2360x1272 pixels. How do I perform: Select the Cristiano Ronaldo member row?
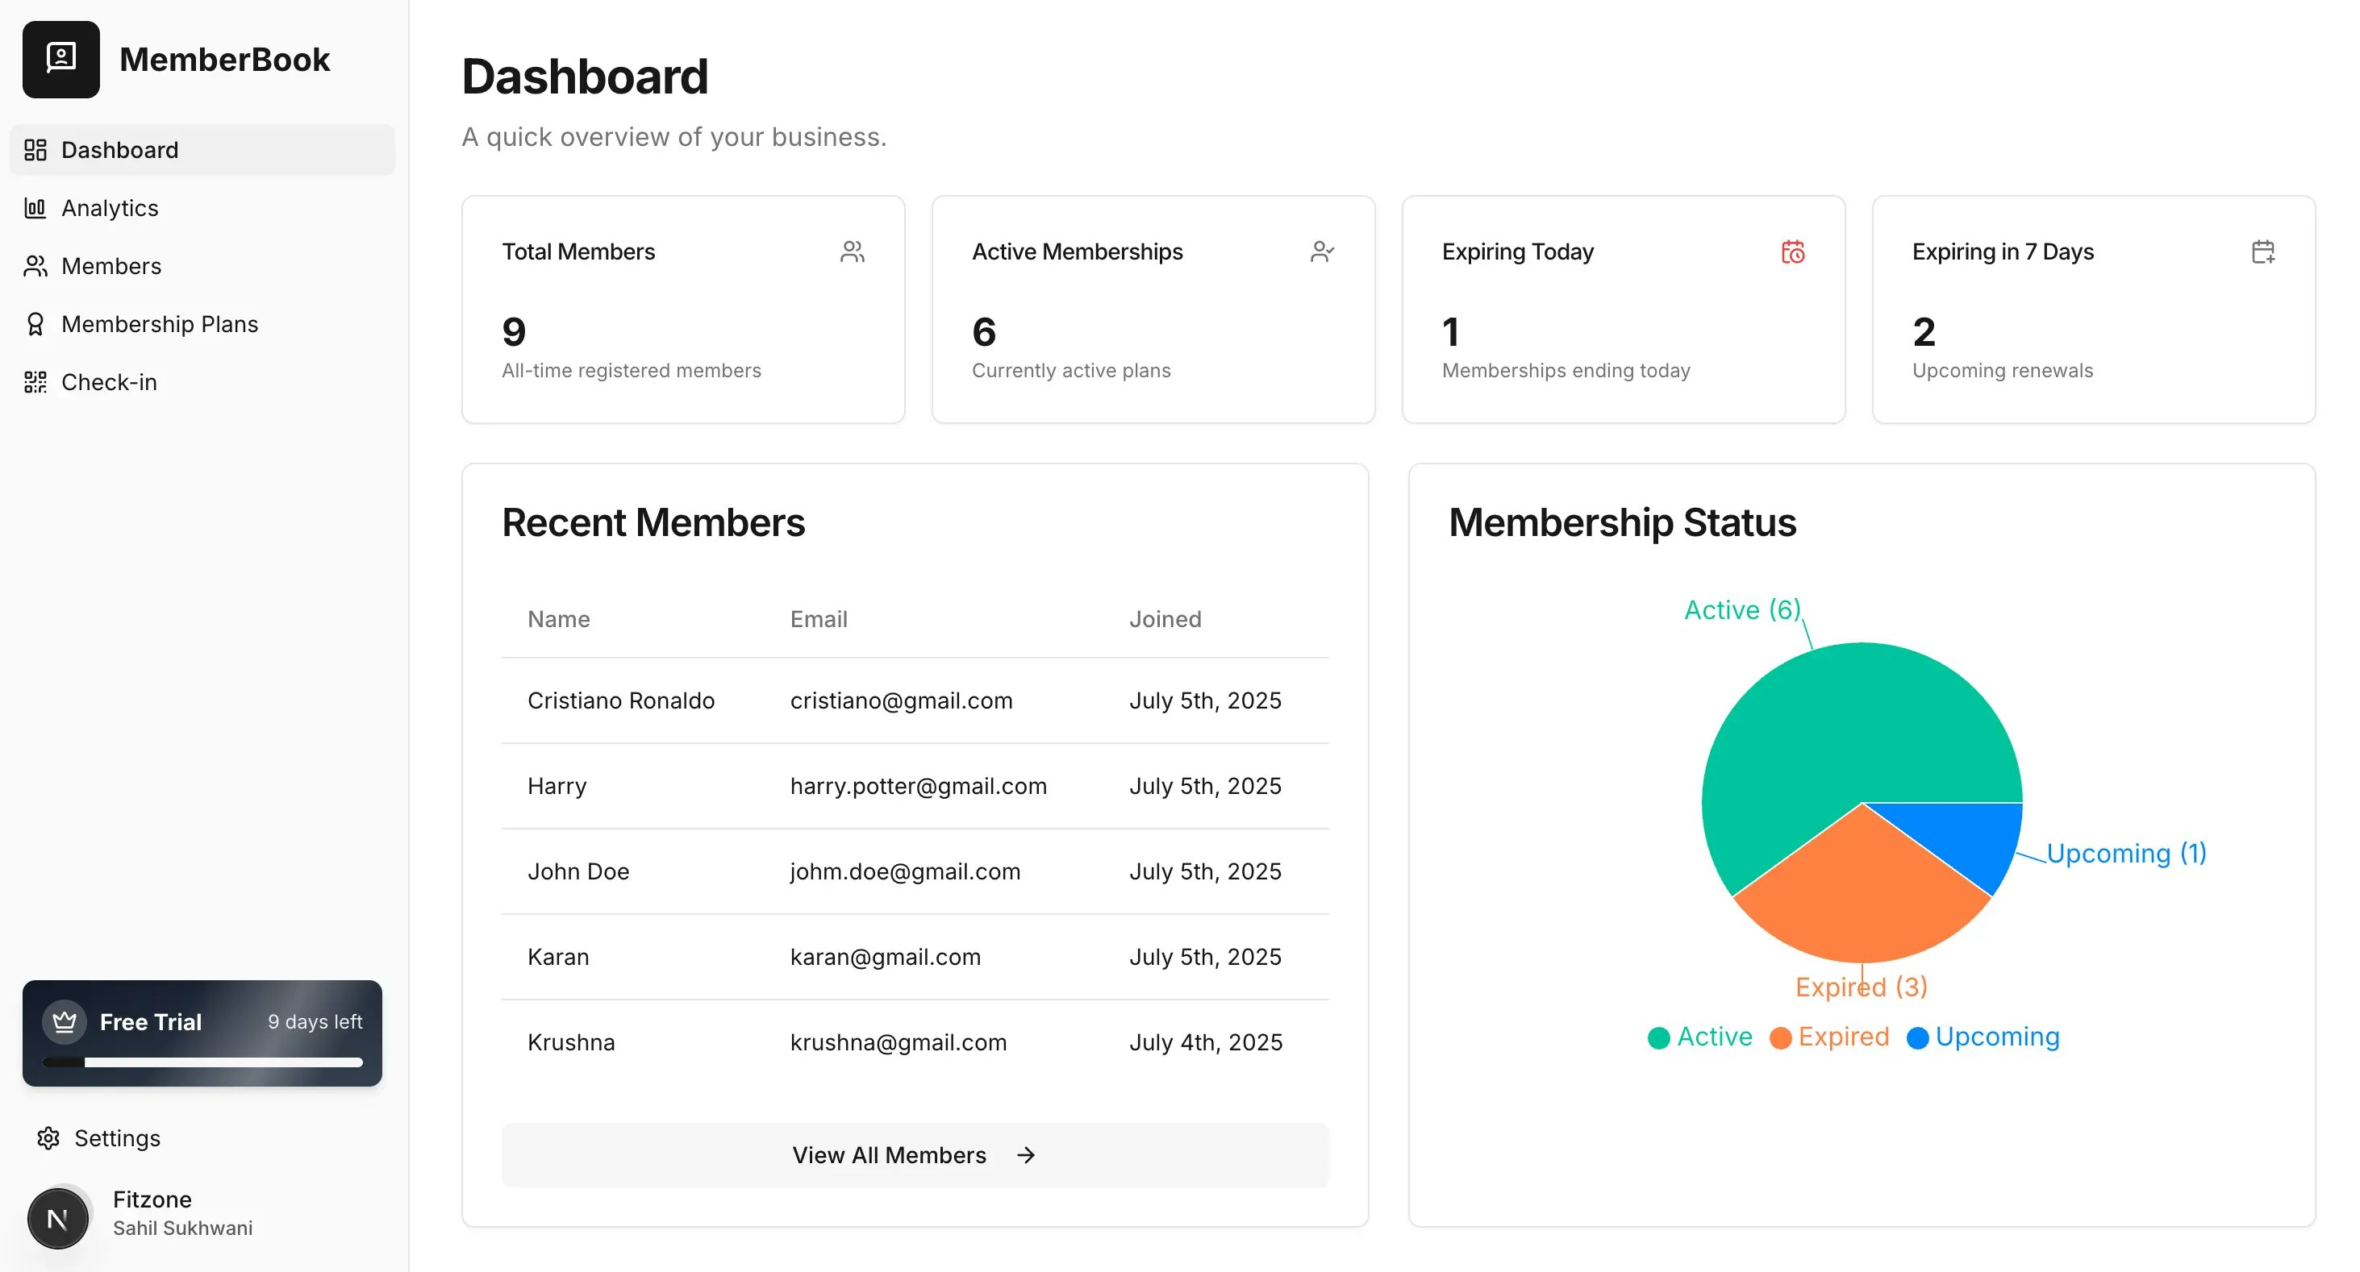tap(915, 700)
